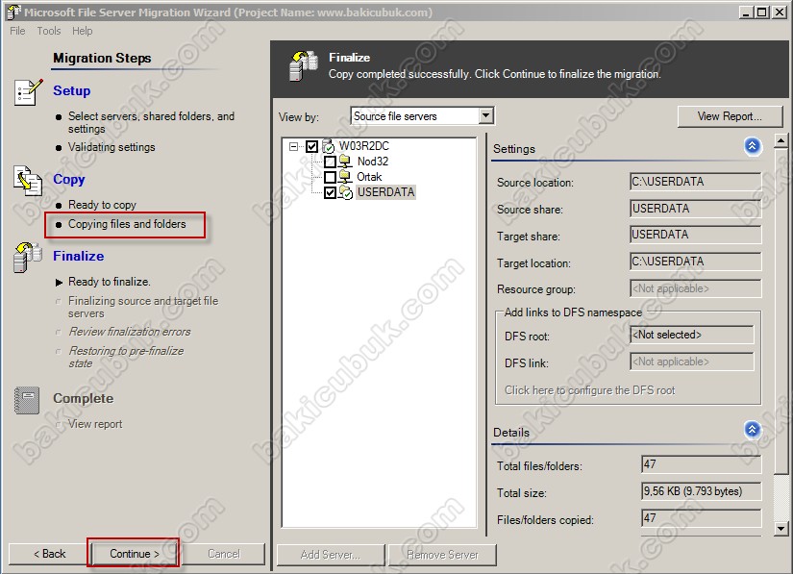Click the Files/folders copied value field
The height and width of the screenshot is (574, 793).
pyautogui.click(x=701, y=518)
